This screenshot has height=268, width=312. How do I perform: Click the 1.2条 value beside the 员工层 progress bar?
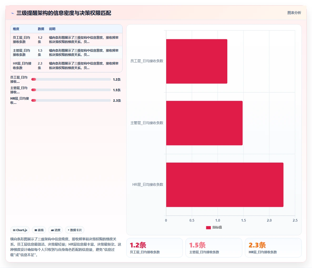117,80
